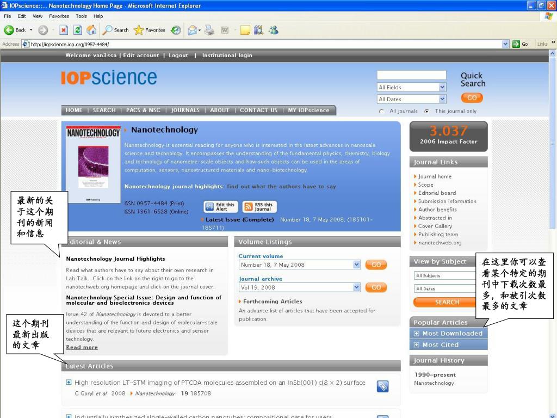The width and height of the screenshot is (557, 418).
Task: Open the PACS & MSC navigation tab
Action: 143,110
